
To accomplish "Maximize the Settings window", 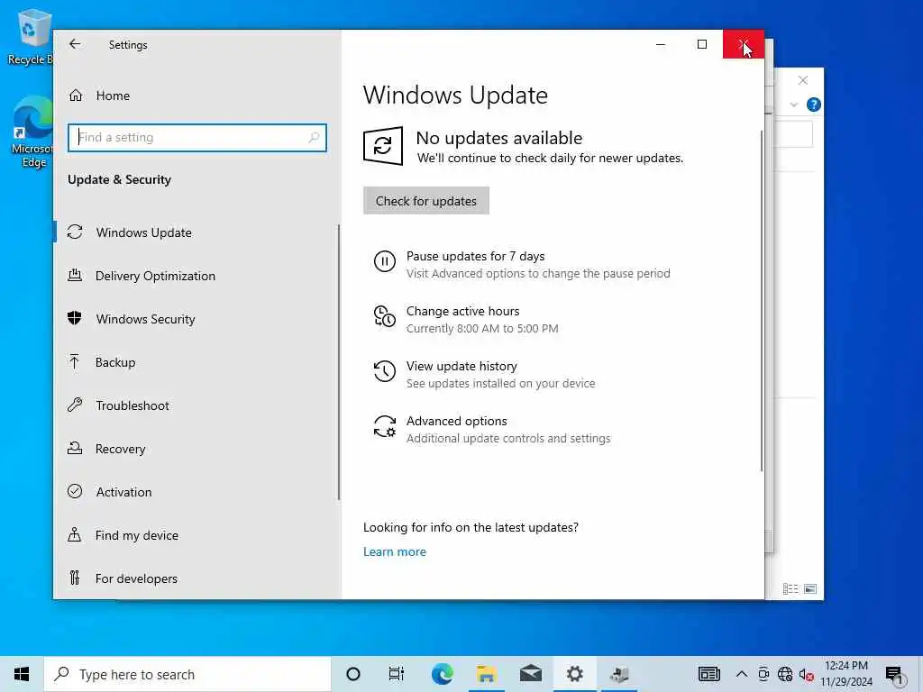I will point(701,44).
